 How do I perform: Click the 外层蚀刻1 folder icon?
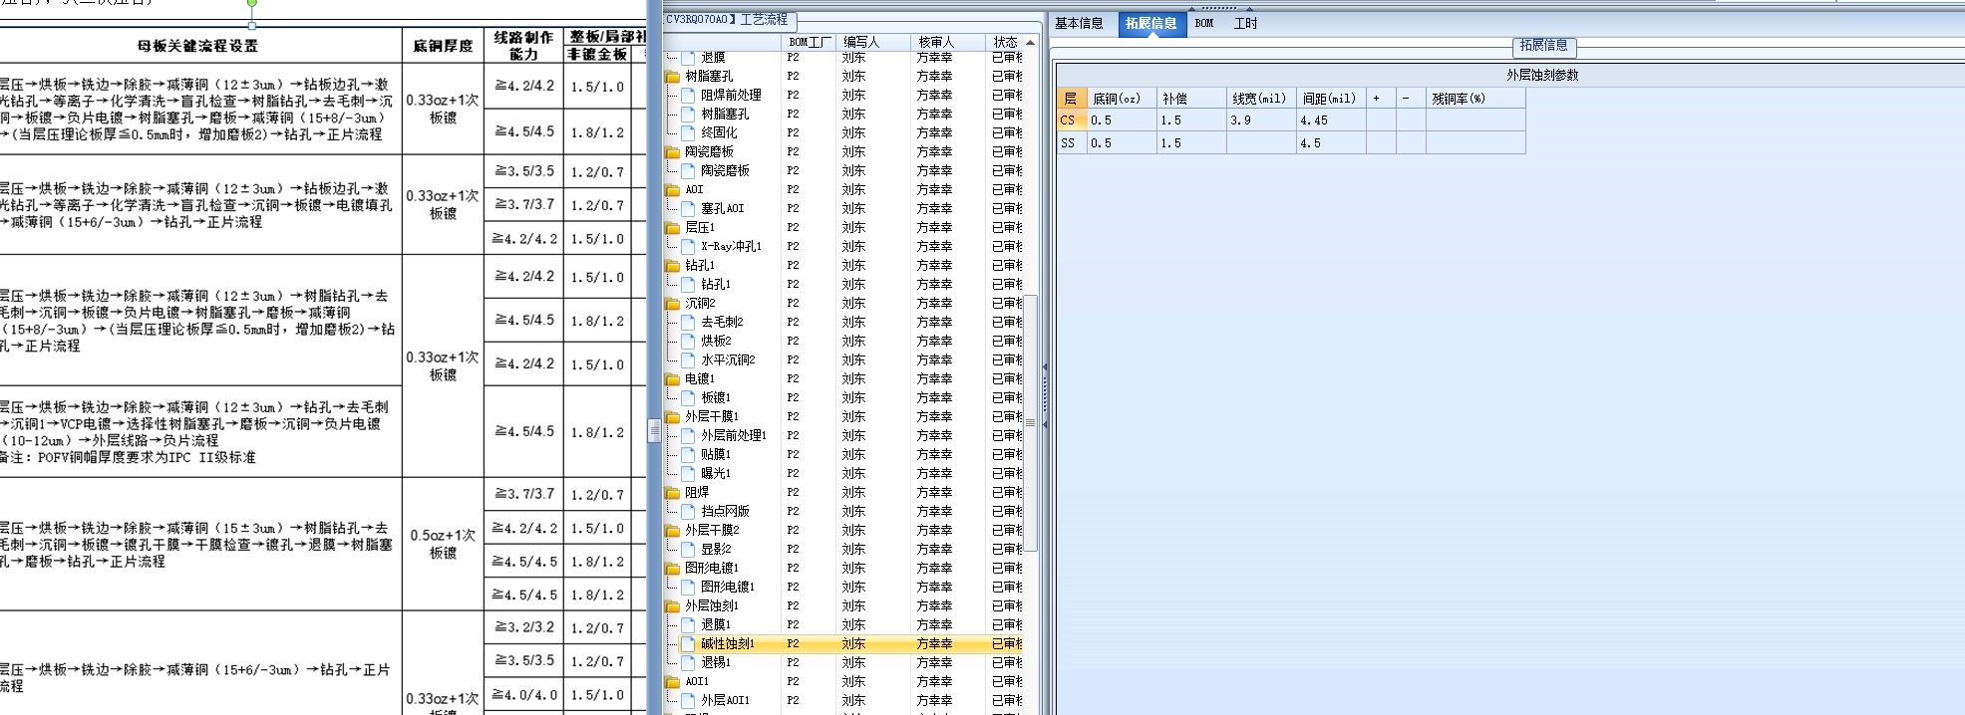[673, 605]
